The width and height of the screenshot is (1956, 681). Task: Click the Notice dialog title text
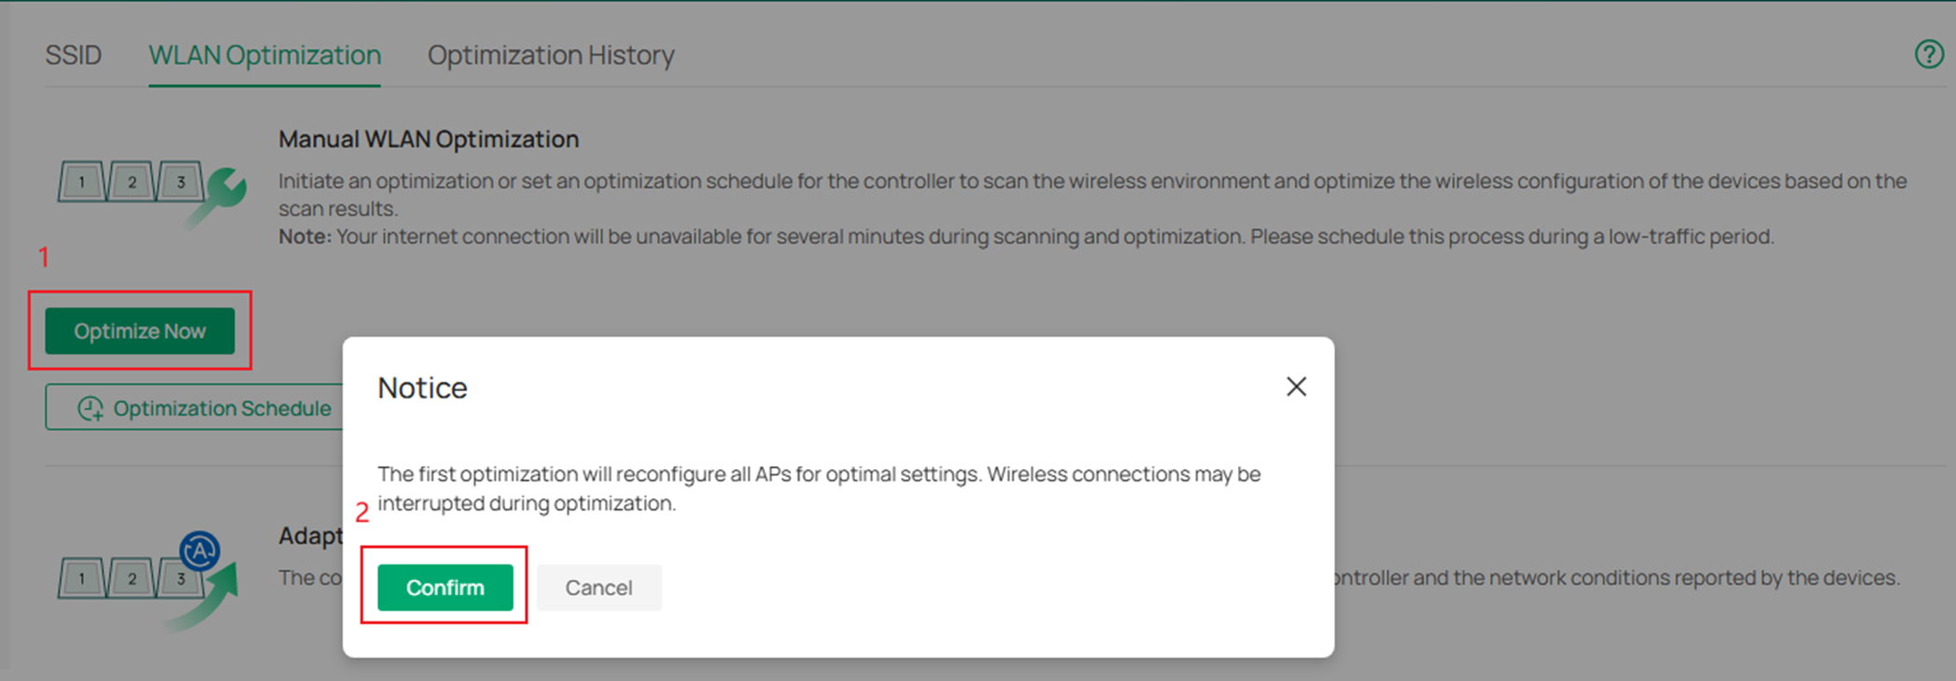[422, 387]
